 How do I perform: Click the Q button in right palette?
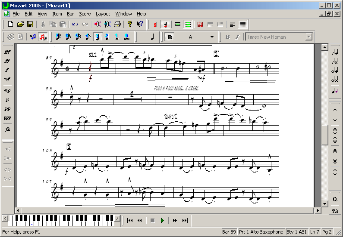pyautogui.click(x=335, y=199)
